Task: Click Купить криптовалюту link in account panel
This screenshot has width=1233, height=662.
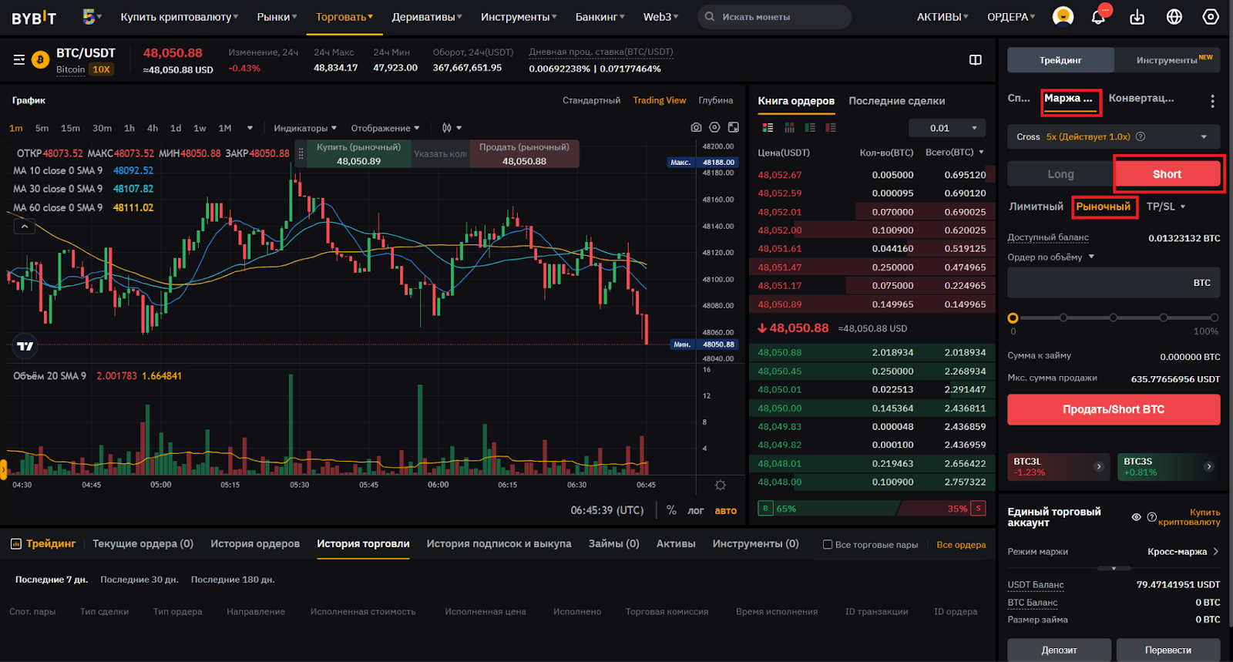Action: tap(1189, 517)
